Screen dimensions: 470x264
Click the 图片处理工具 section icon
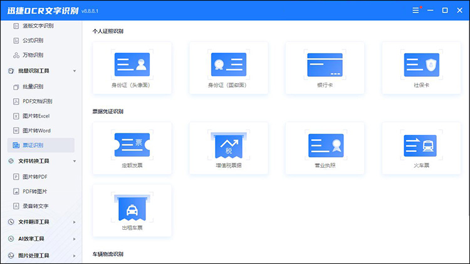click(x=11, y=256)
